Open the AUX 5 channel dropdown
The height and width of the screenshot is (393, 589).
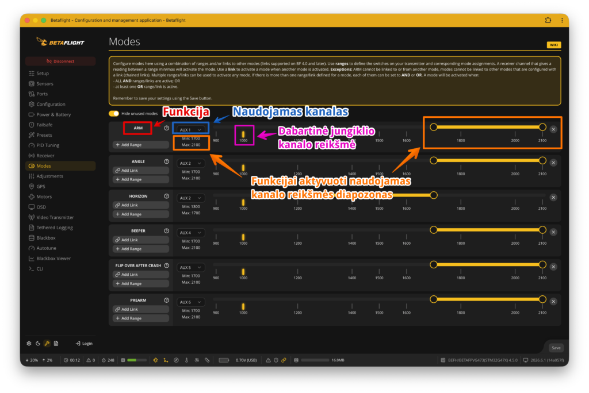click(x=190, y=267)
